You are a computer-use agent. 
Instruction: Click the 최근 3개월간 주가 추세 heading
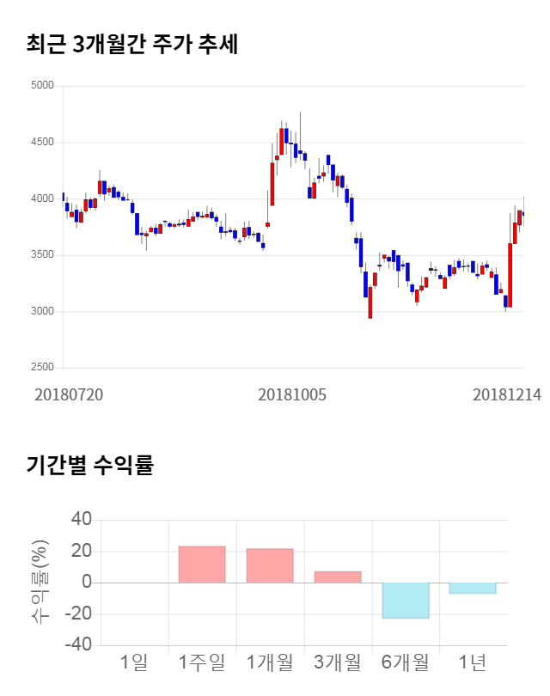(x=131, y=45)
